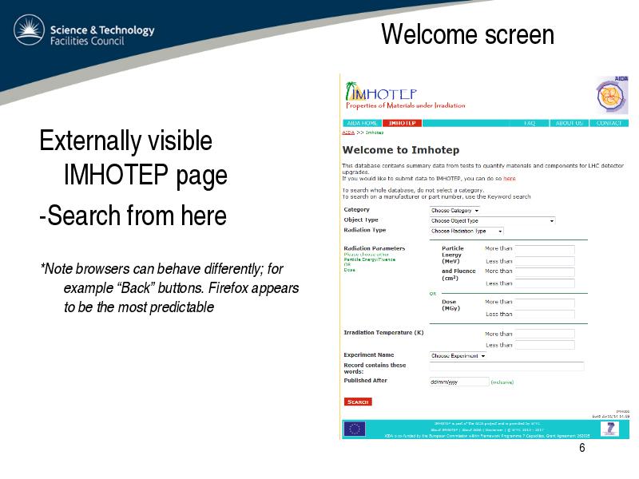Select the IMHOTEP navigation tab

point(403,123)
